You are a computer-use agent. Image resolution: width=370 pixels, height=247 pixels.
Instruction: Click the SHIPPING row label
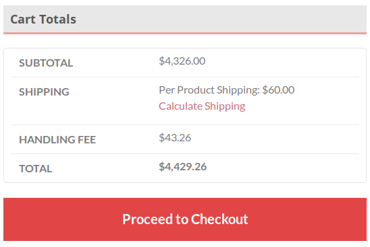click(x=44, y=92)
